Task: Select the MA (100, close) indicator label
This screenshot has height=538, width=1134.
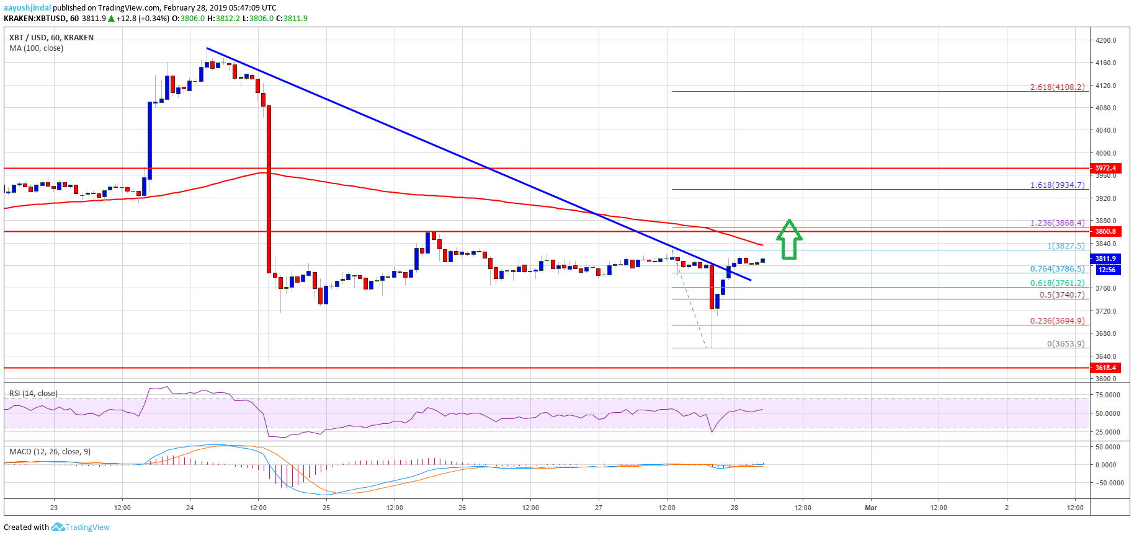Action: [x=36, y=48]
